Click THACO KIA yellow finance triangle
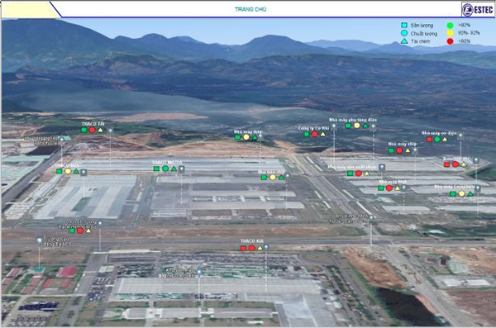 coord(260,249)
